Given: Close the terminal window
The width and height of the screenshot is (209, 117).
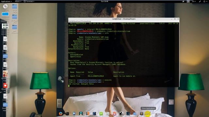Looking at the screenshot, I should (178, 19).
